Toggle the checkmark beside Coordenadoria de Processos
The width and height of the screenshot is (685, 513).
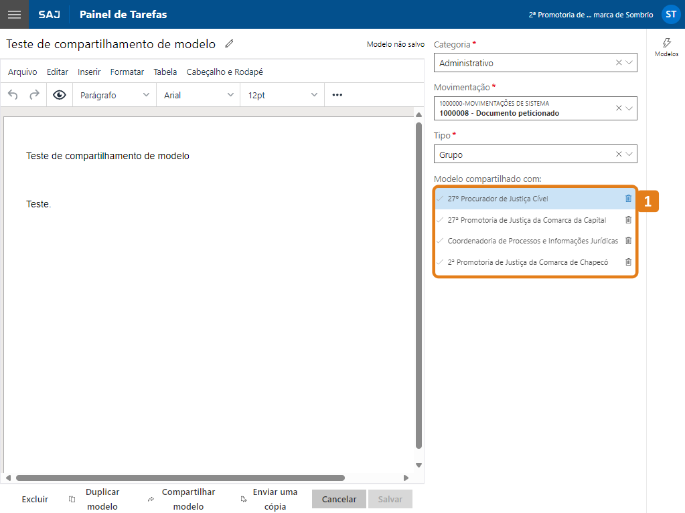[x=441, y=241]
